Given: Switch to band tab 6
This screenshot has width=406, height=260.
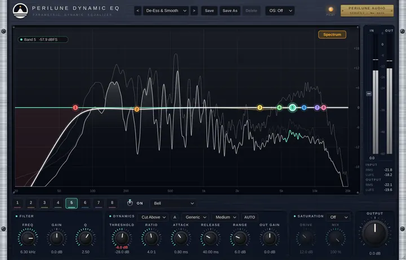Looking at the screenshot, I should pyautogui.click(x=85, y=203).
